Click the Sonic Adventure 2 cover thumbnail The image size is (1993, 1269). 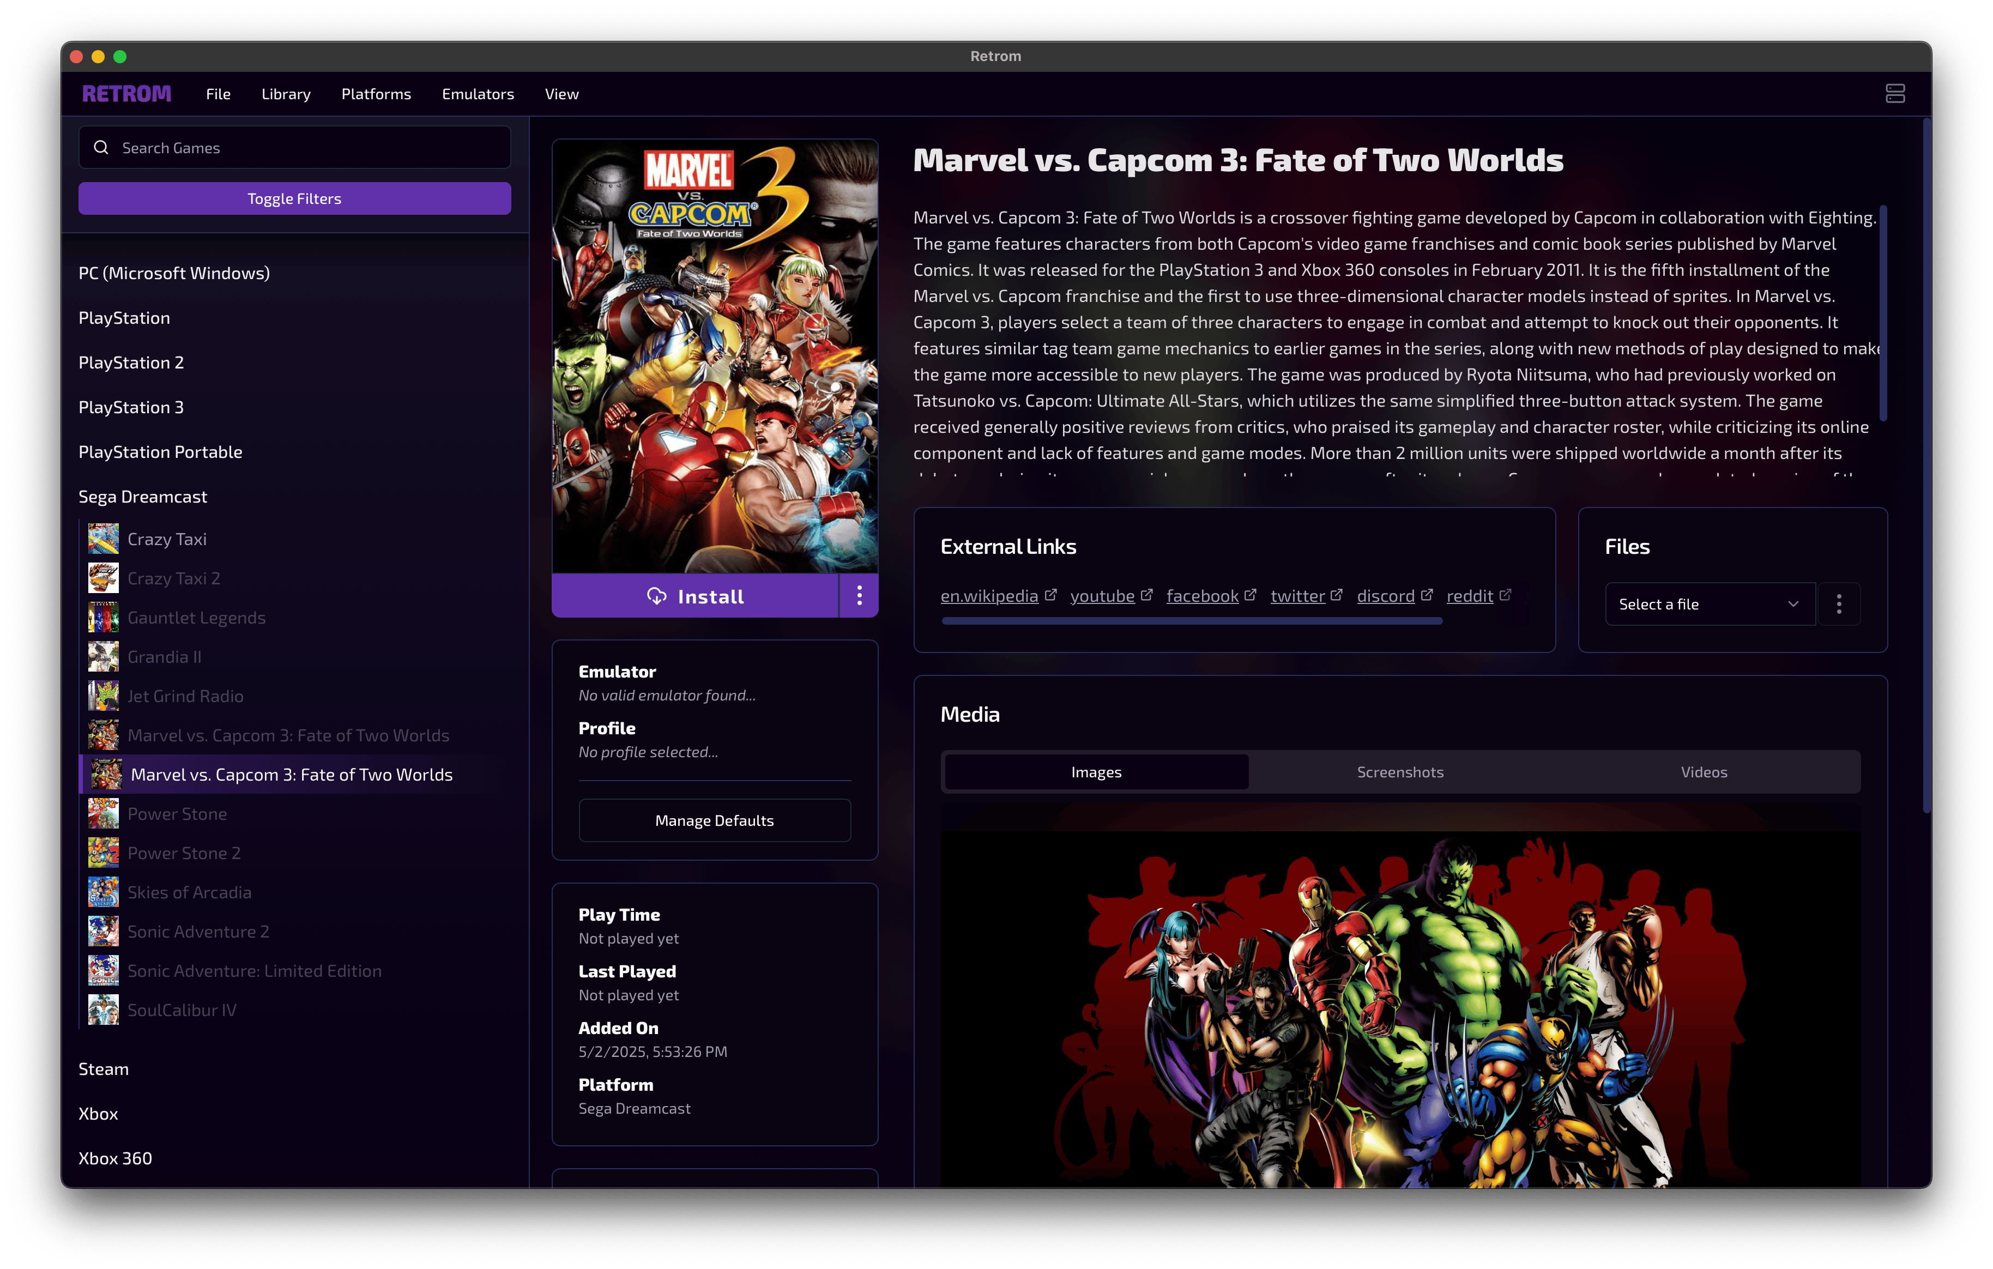(x=104, y=931)
